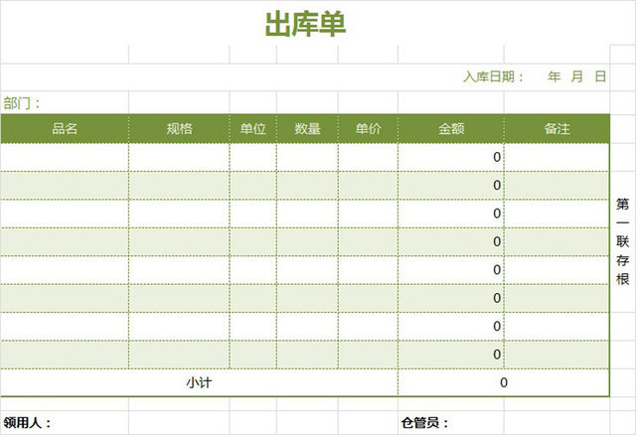Select the 单位 header cell

click(253, 129)
